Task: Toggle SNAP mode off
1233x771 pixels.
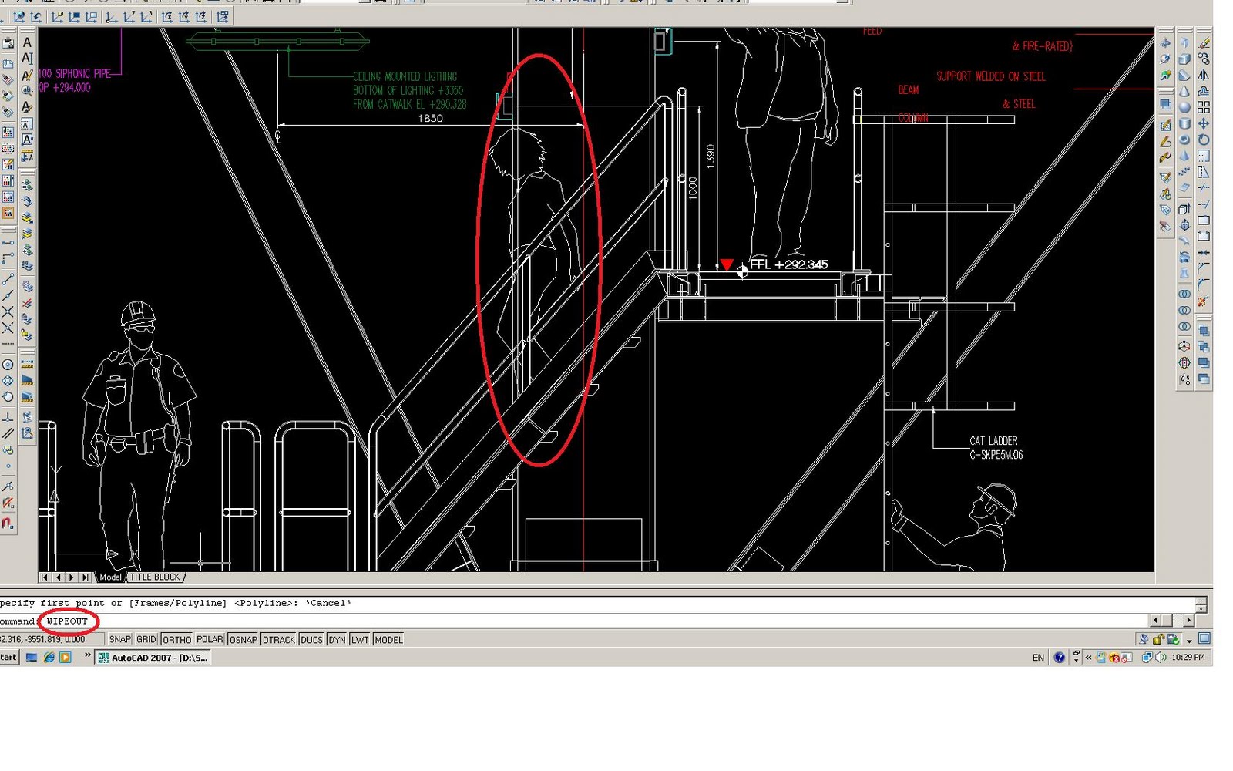Action: tap(120, 639)
